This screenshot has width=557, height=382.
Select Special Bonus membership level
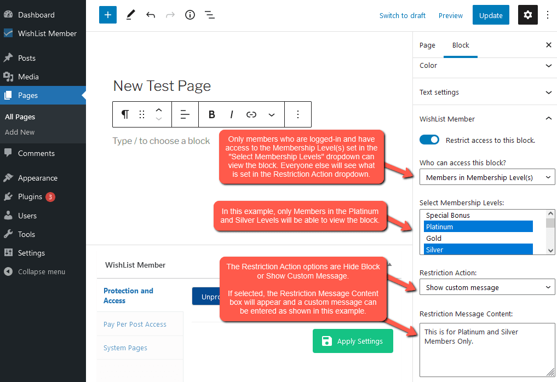(x=478, y=215)
